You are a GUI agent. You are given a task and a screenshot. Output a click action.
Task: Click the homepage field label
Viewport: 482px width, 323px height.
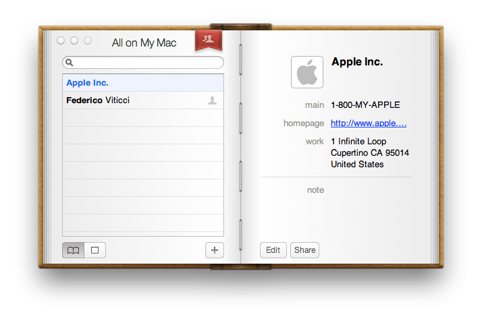pos(304,123)
